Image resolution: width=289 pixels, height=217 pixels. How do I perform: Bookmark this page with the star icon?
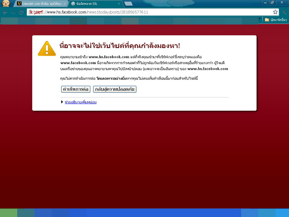coord(275,12)
